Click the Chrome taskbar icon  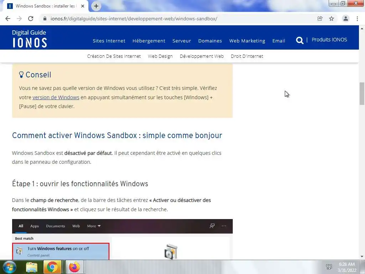[52, 267]
